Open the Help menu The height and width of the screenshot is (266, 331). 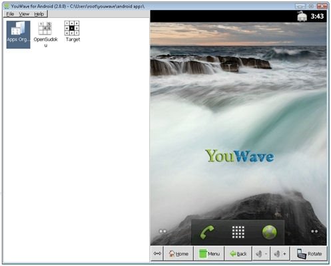click(x=39, y=14)
